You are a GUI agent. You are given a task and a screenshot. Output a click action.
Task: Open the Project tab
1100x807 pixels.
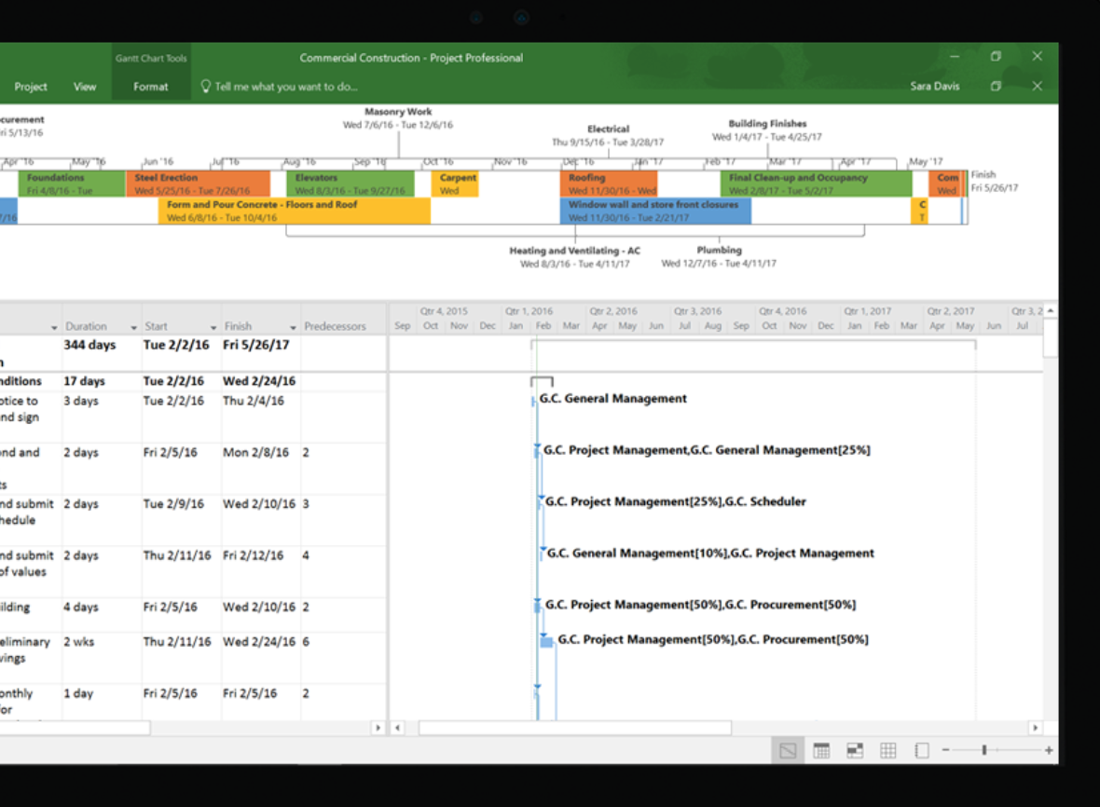pyautogui.click(x=31, y=87)
